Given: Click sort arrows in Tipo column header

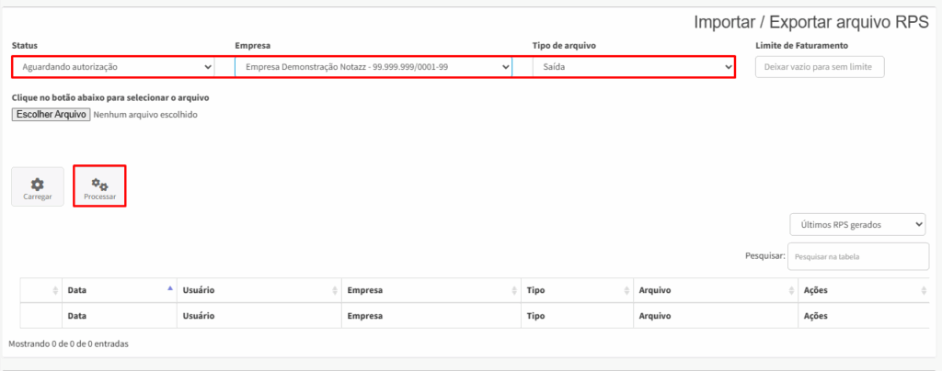Looking at the screenshot, I should point(626,291).
